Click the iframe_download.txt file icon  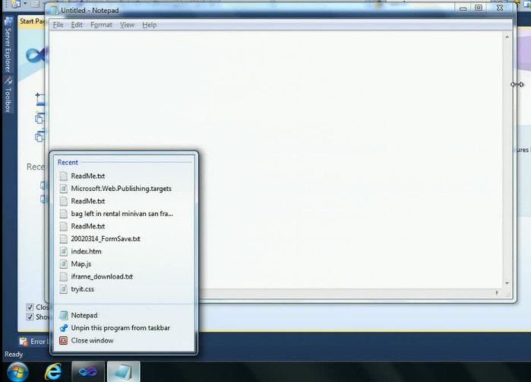(63, 276)
